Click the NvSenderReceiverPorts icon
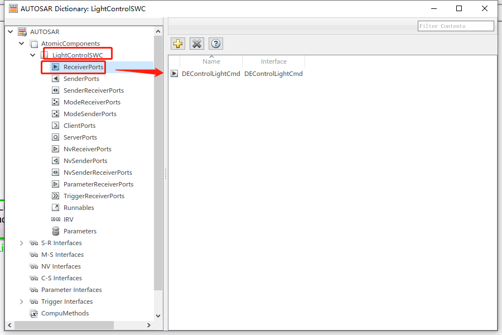 point(55,173)
